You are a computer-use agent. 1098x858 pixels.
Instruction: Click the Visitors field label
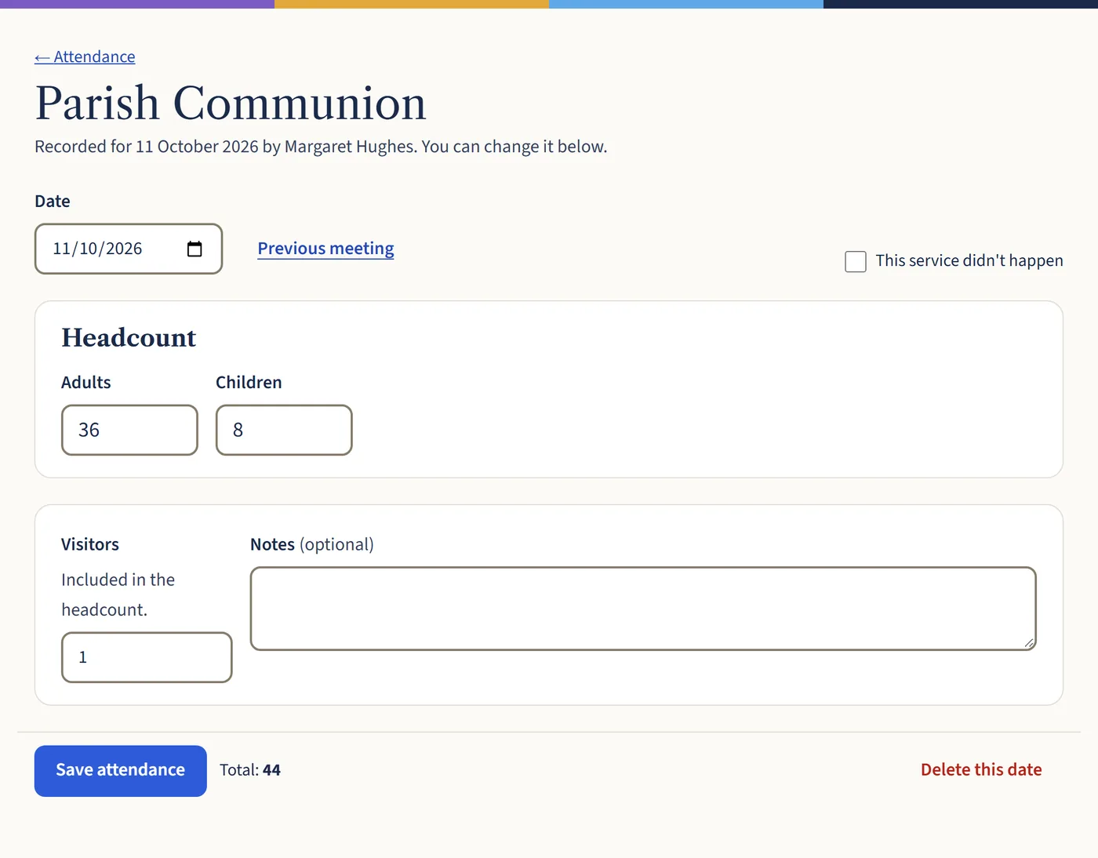[90, 544]
